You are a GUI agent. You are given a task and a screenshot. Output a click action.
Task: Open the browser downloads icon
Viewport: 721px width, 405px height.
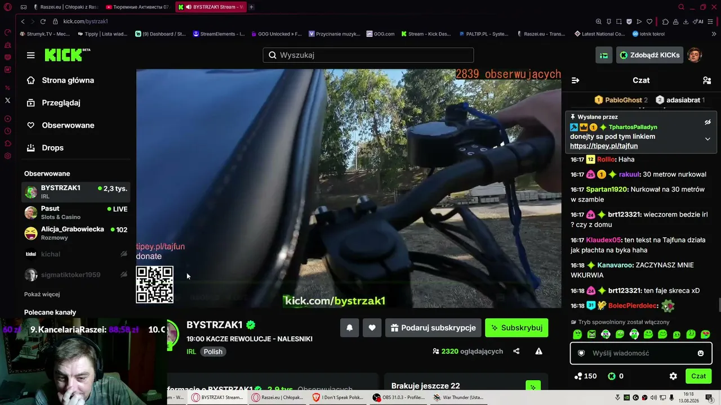pos(686,21)
